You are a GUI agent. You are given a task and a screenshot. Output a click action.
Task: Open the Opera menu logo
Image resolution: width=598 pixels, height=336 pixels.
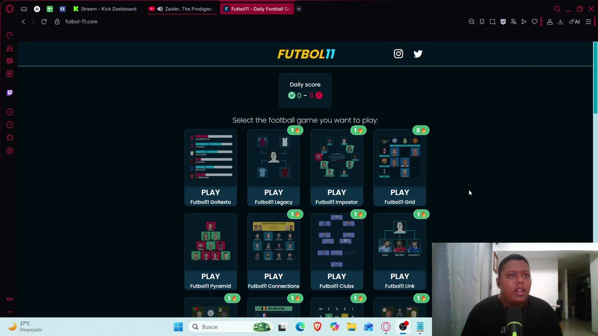(x=10, y=9)
